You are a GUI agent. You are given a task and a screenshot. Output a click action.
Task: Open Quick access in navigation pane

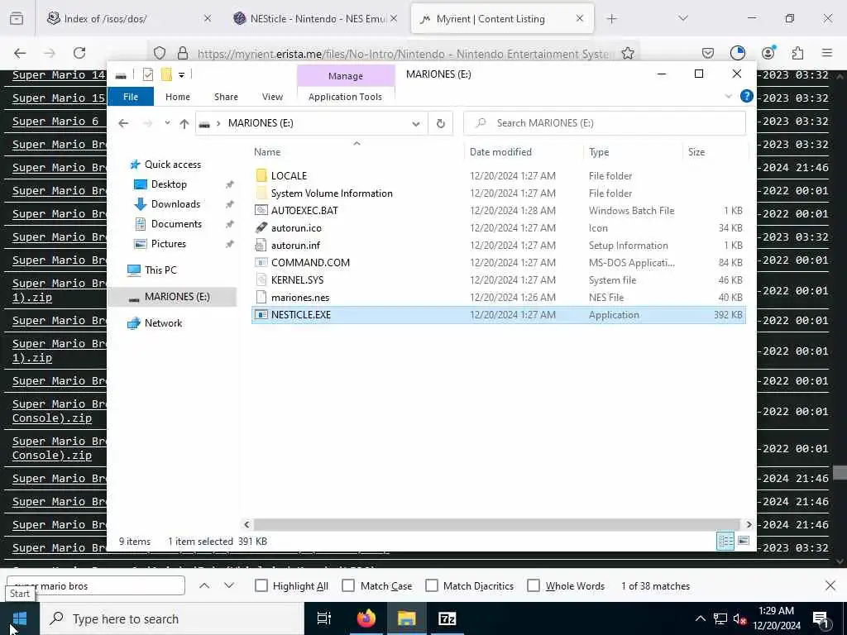click(172, 165)
